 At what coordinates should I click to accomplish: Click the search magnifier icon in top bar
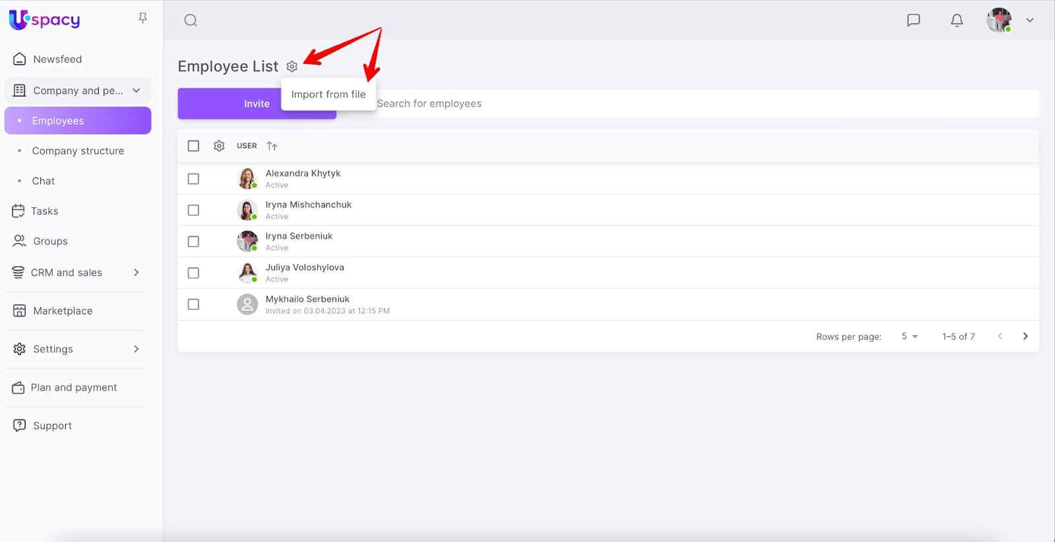[x=191, y=20]
